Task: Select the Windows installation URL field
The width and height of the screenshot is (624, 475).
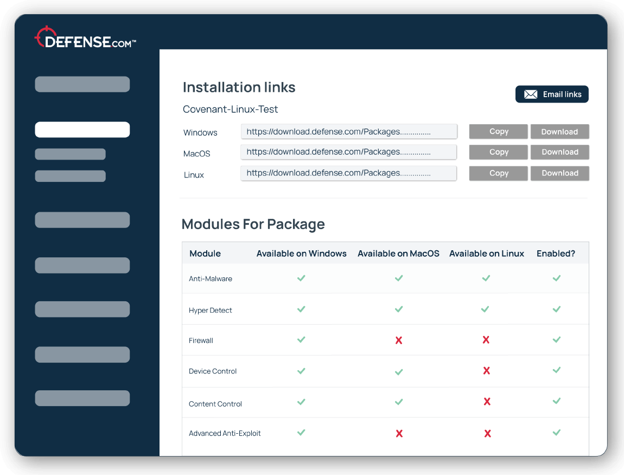Action: (x=348, y=131)
